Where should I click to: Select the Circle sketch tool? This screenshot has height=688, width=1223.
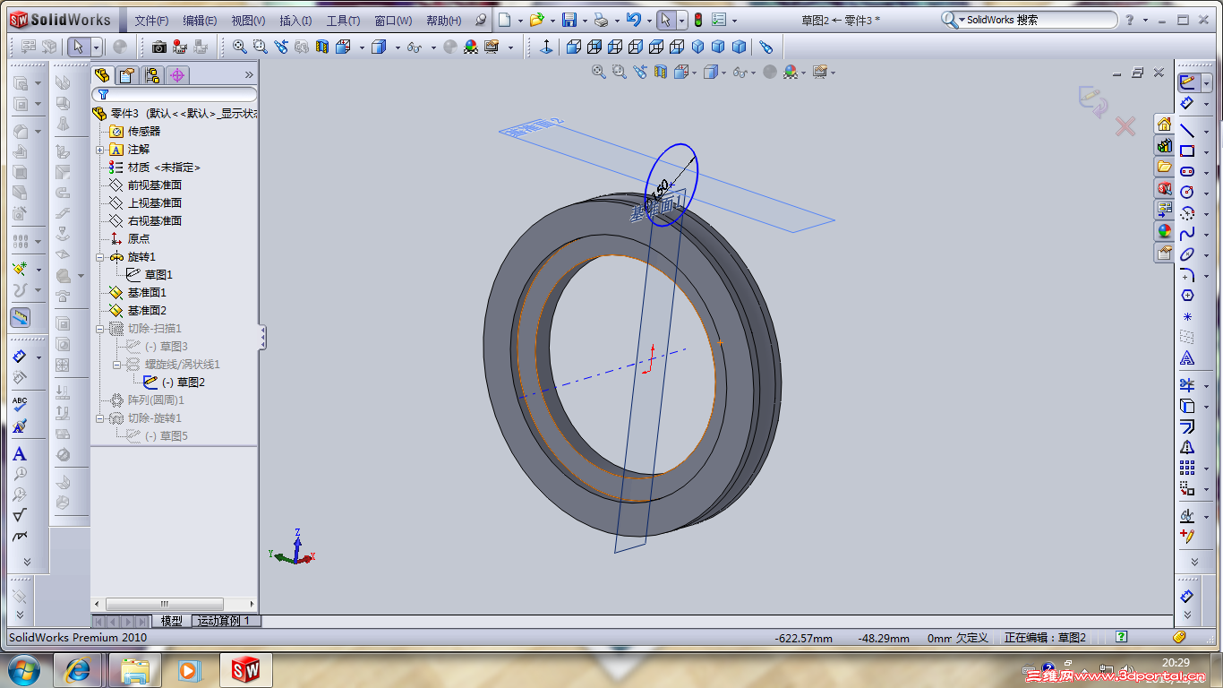(1187, 192)
